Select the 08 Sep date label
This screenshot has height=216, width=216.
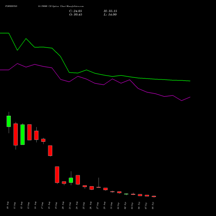coord(153,205)
